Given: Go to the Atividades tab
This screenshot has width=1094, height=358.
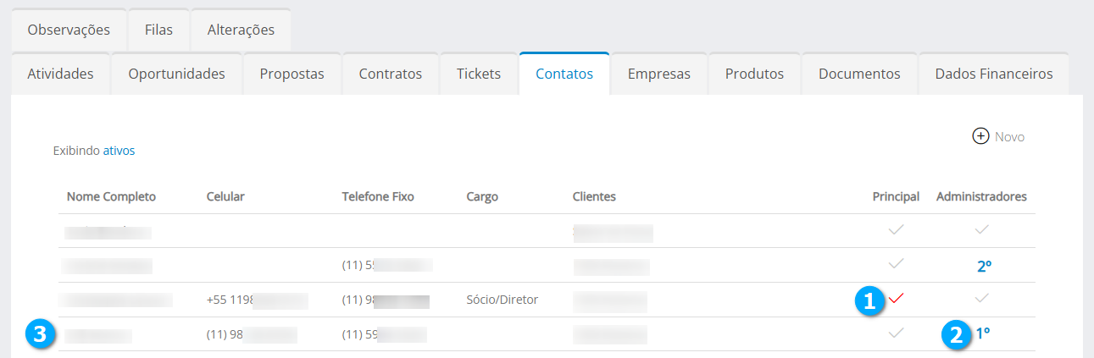Looking at the screenshot, I should pos(60,74).
